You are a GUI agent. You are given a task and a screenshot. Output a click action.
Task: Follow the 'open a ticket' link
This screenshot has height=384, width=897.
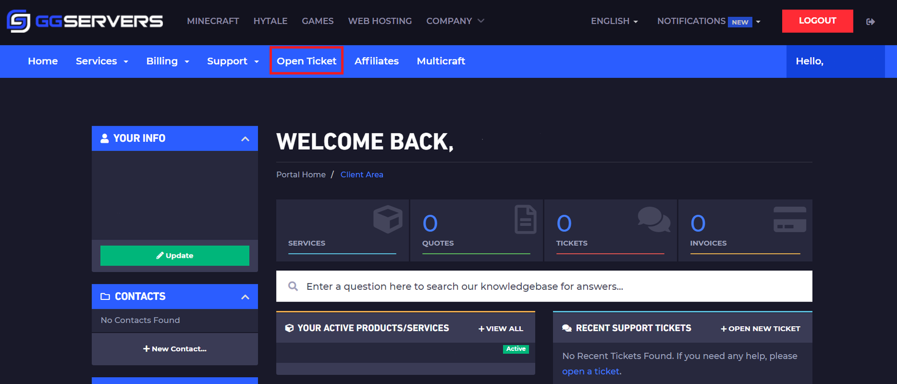pyautogui.click(x=591, y=371)
